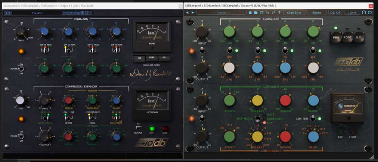Click the OS: Off oversampling button

pos(335,12)
